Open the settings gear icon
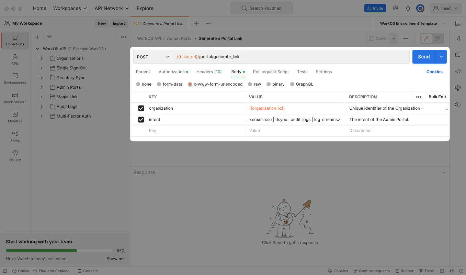 (x=396, y=8)
